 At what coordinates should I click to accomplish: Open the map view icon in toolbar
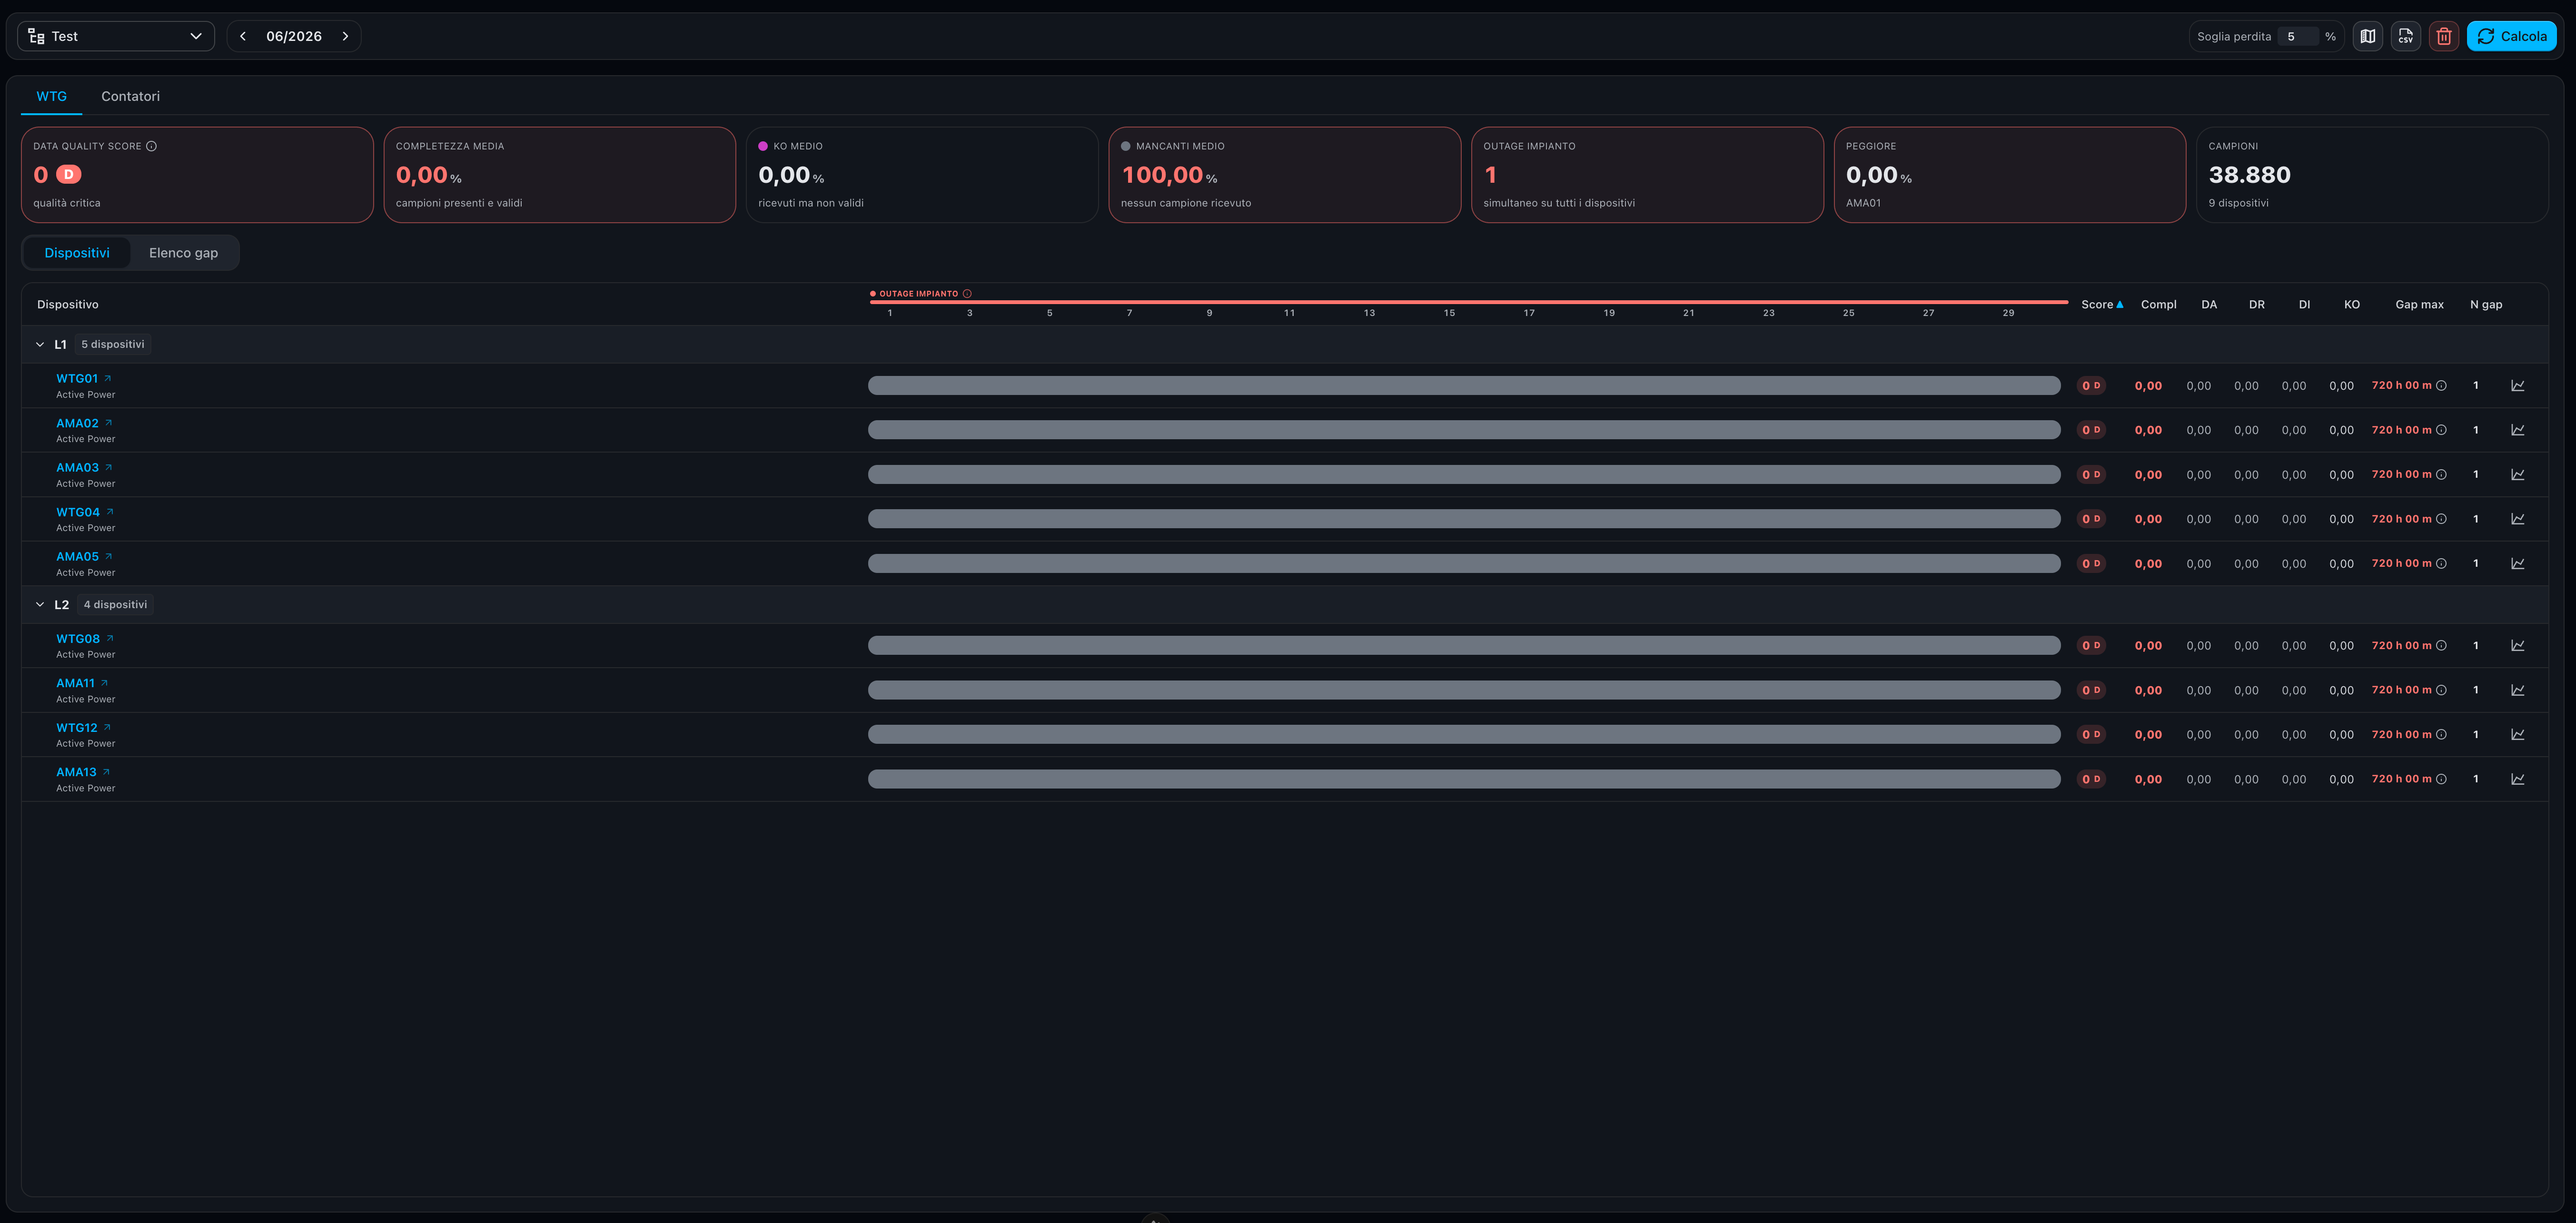(2367, 36)
